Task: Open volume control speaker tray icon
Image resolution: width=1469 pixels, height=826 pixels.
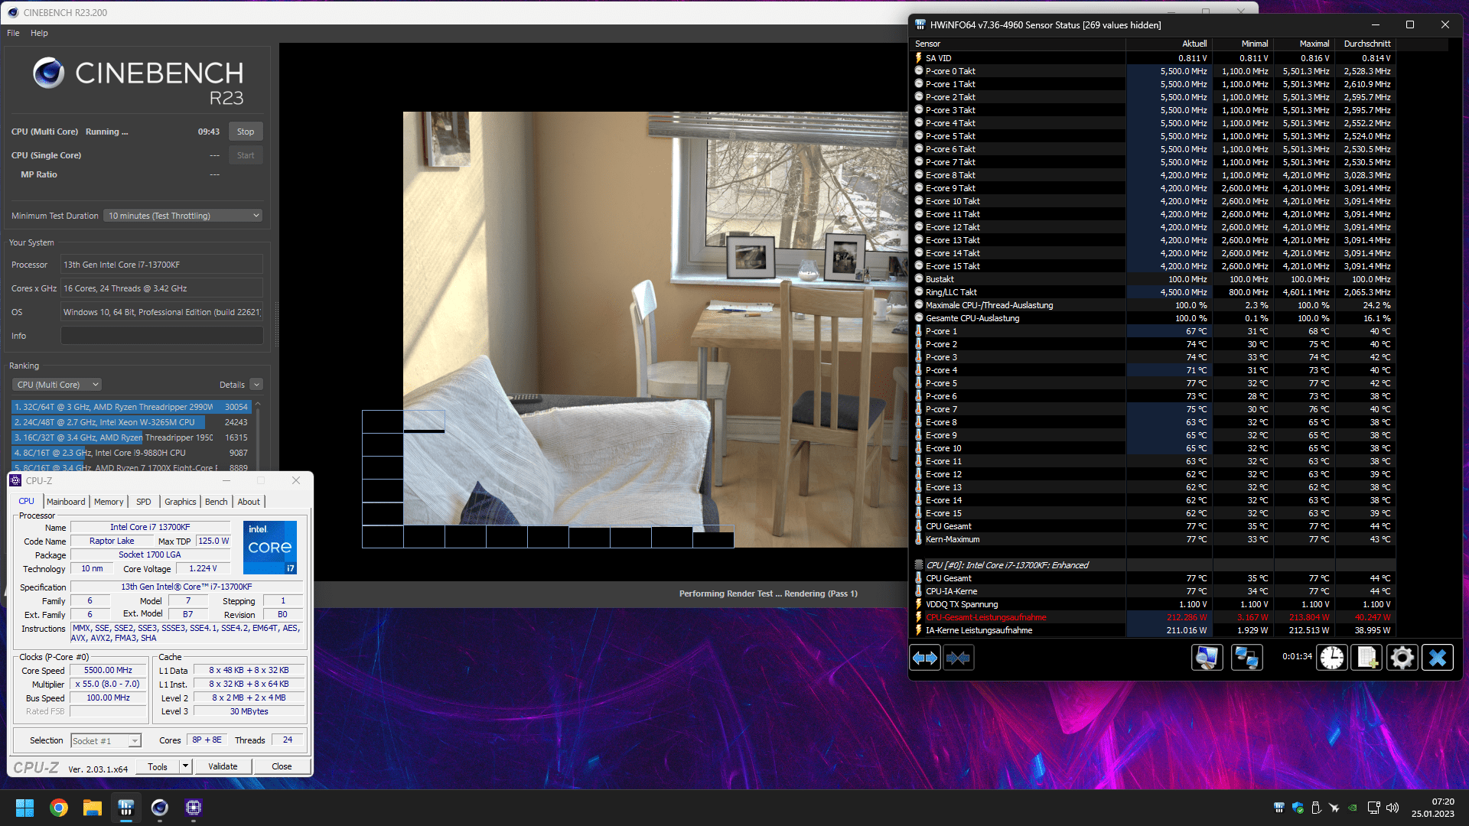Action: (1392, 808)
